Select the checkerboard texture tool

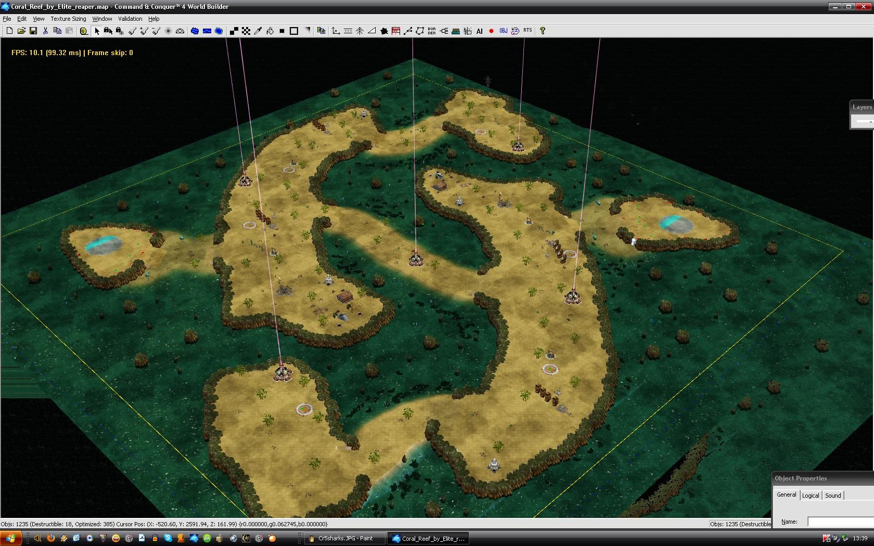pyautogui.click(x=246, y=31)
